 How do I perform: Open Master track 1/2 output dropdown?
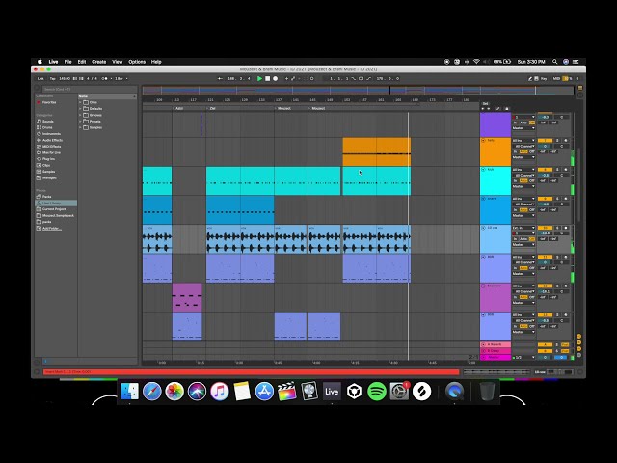point(523,358)
